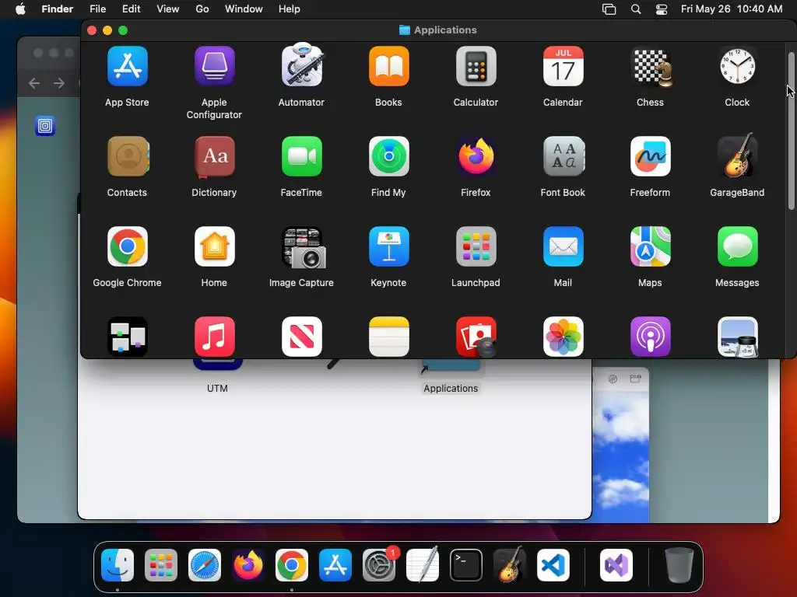Launch Terminal from the Dock
The width and height of the screenshot is (797, 597).
point(466,565)
